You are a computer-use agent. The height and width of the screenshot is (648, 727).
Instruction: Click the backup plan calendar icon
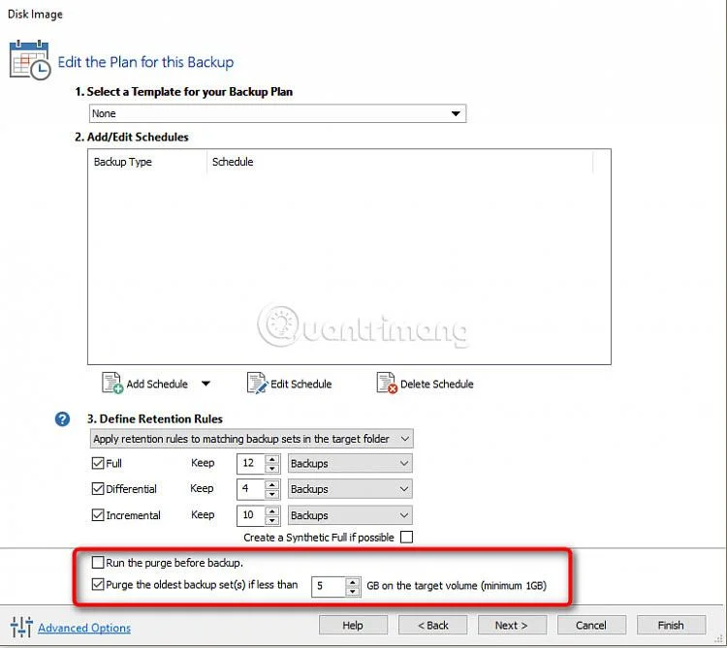[x=30, y=60]
